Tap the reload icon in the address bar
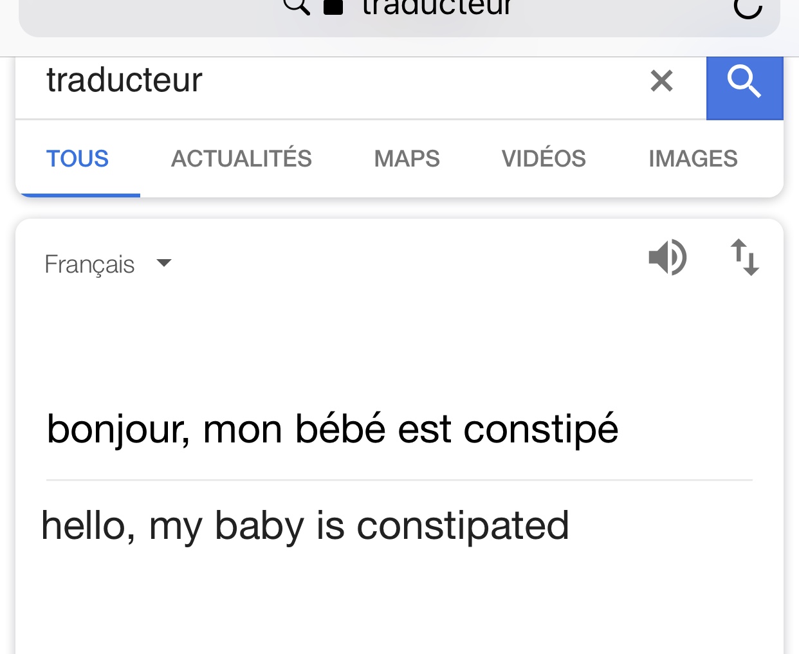 (748, 8)
